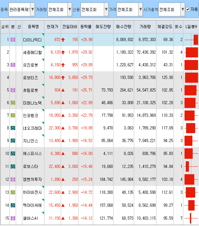
Task: Select stock name 세종메디칼
Action: (x=32, y=52)
